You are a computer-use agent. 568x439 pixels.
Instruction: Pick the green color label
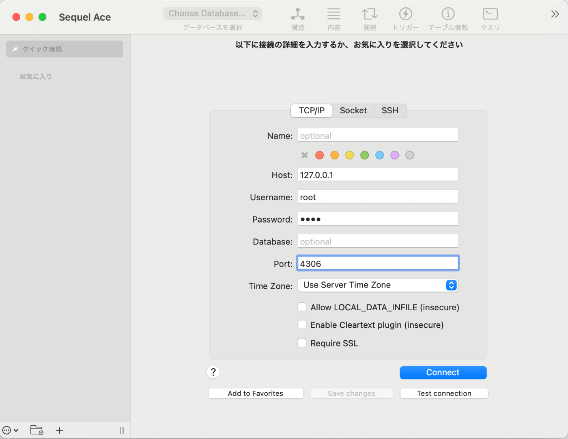point(365,155)
